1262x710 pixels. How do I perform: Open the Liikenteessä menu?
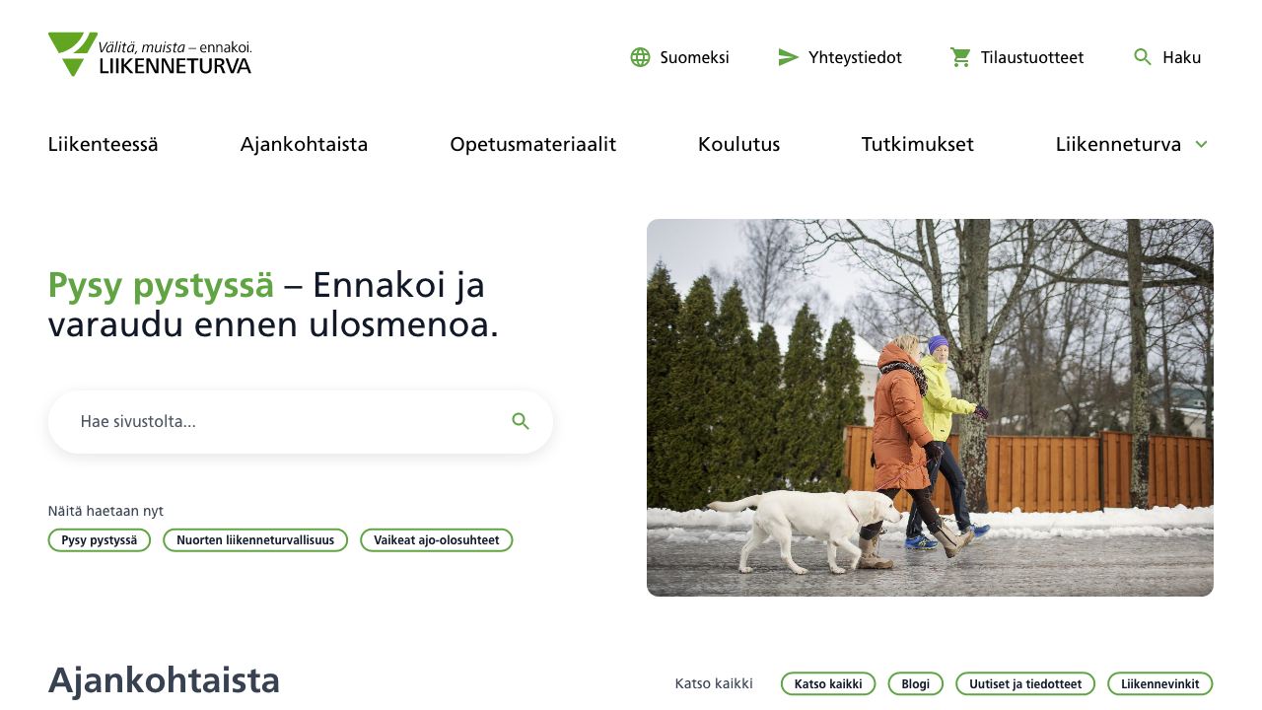pos(103,144)
